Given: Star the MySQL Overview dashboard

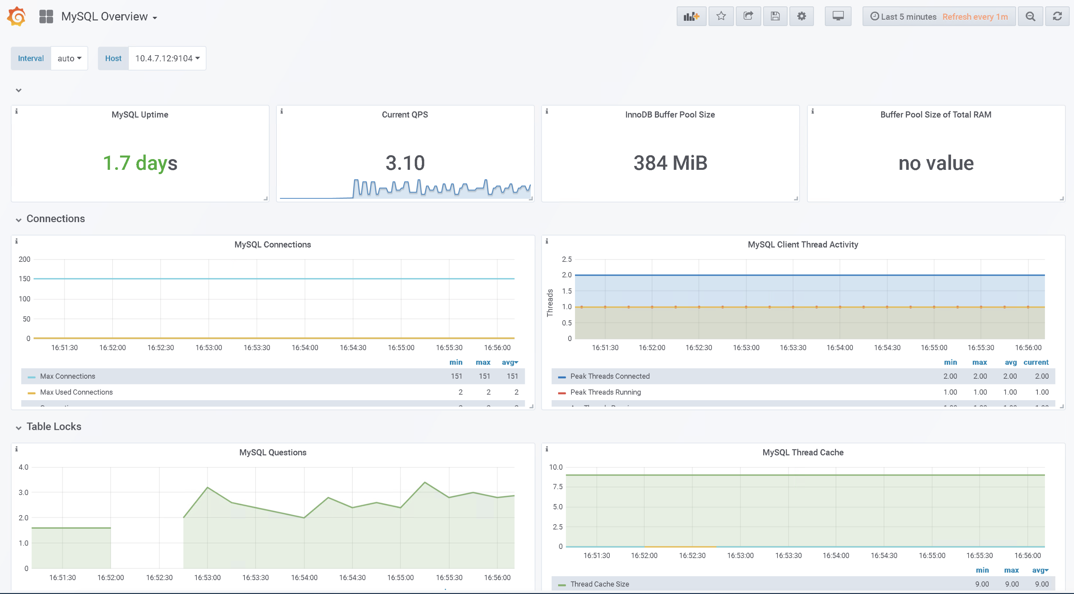Looking at the screenshot, I should coord(721,17).
